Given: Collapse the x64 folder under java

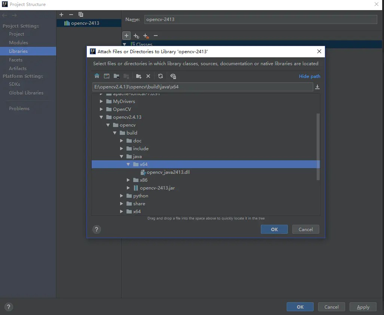Looking at the screenshot, I should [128, 164].
